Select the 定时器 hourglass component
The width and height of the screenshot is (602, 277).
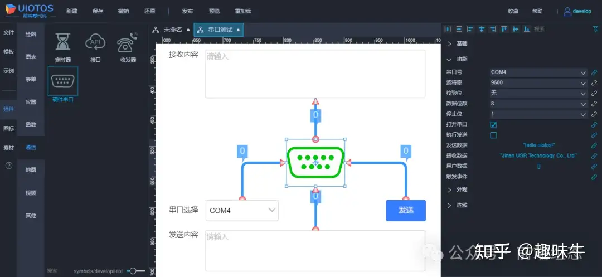tap(62, 47)
